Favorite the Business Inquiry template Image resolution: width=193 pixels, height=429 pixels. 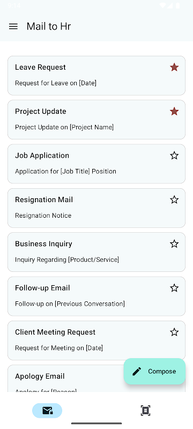coord(174,244)
